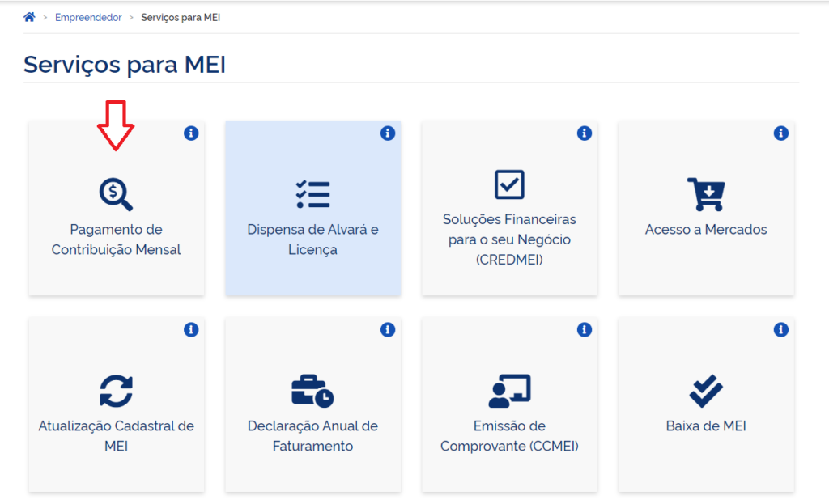
Task: Show info for Atualização Cadastral de MEI
Action: [x=191, y=329]
